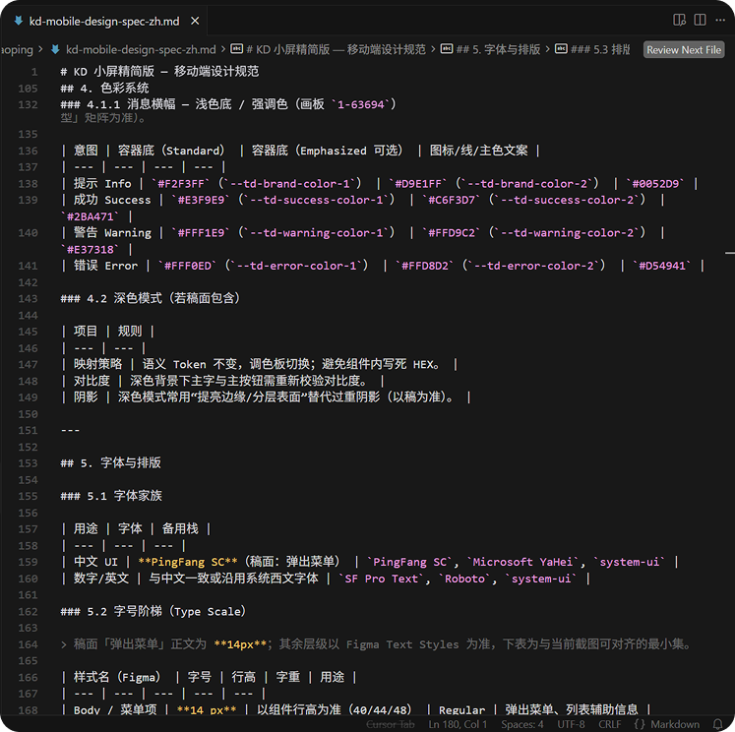Select the Markdown language mode in the status bar

[x=675, y=724]
